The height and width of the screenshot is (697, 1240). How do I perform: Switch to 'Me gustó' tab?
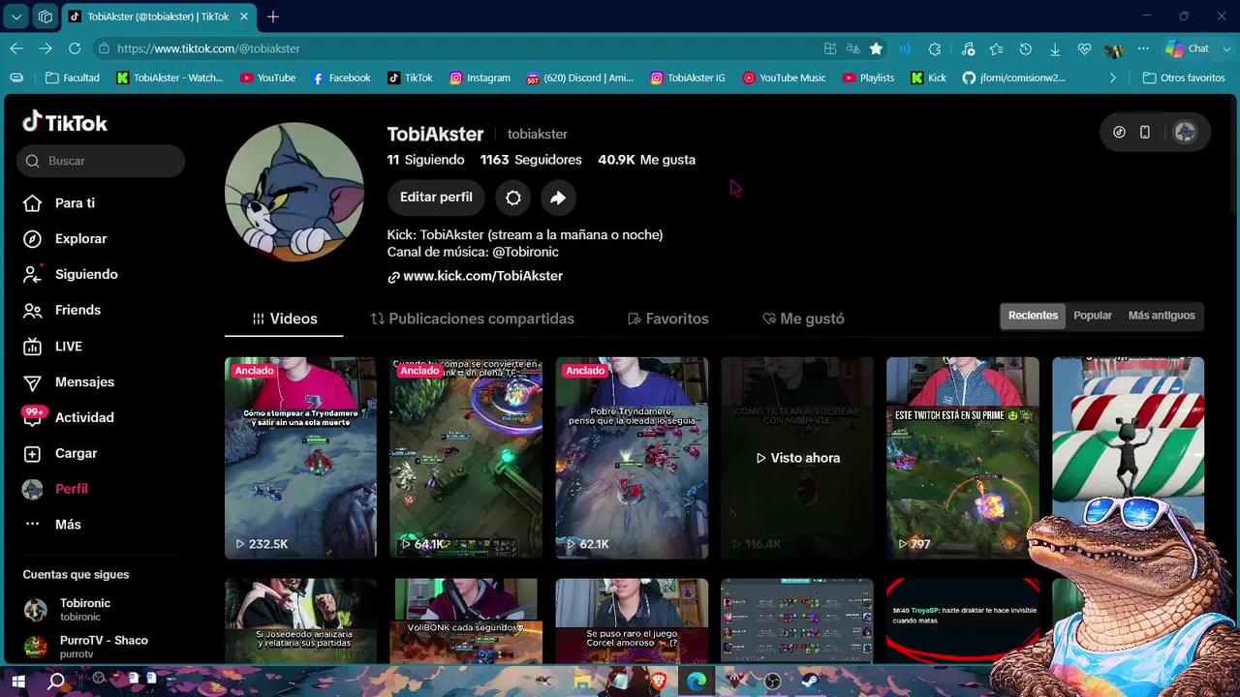(803, 318)
